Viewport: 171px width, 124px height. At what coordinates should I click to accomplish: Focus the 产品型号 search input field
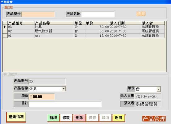pos(38,15)
